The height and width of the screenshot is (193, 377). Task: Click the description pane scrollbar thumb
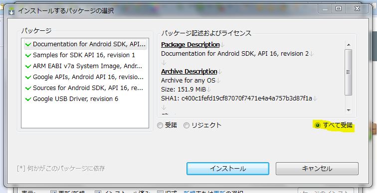tap(349, 72)
